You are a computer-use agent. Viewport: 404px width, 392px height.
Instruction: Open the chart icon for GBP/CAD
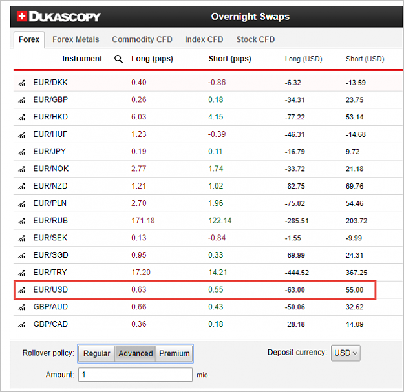(22, 324)
